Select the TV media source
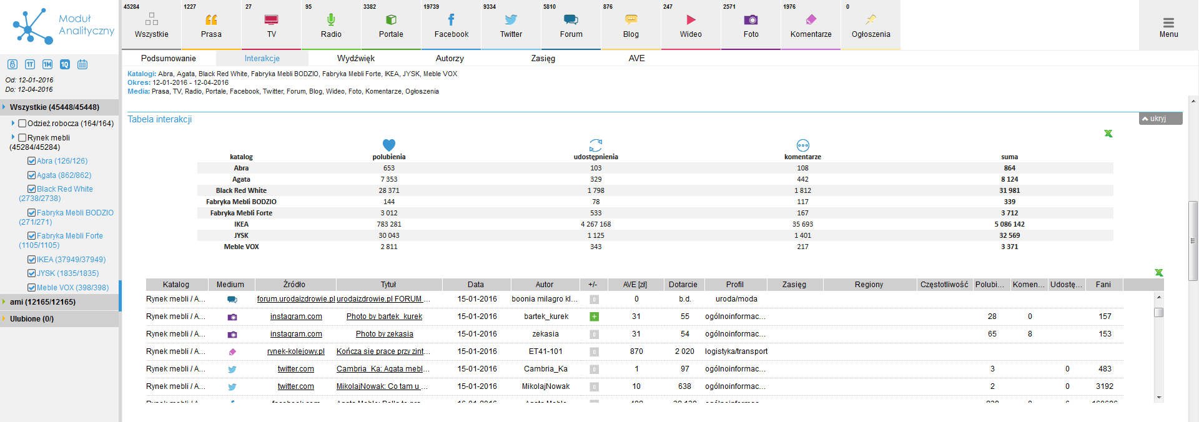This screenshot has width=1199, height=422. (x=271, y=25)
